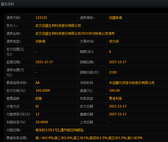This screenshot has height=142, width=168.
Task: Click the 债券简称 label
Action: [87, 18]
